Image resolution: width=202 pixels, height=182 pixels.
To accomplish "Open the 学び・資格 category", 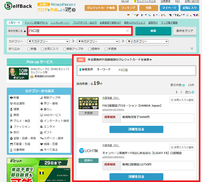I will (49, 103).
